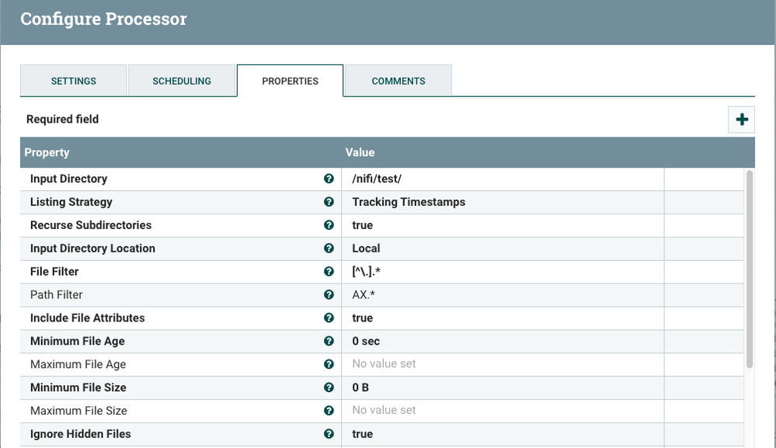Open the Comments tab
This screenshot has width=776, height=448.
click(x=398, y=81)
